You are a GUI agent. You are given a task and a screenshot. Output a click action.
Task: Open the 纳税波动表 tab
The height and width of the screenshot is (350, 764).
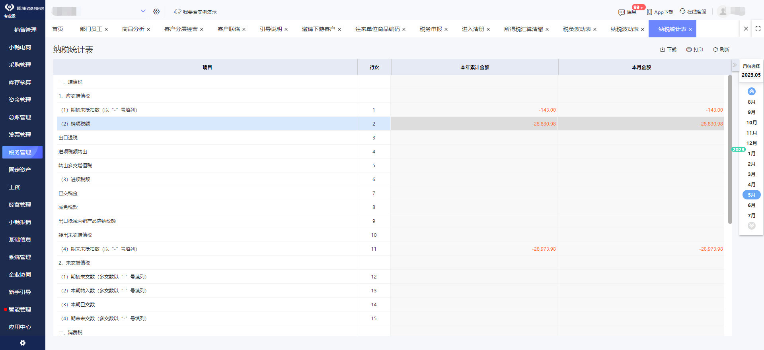point(625,29)
